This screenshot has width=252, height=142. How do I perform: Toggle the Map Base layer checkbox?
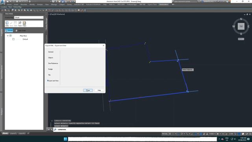point(11,35)
